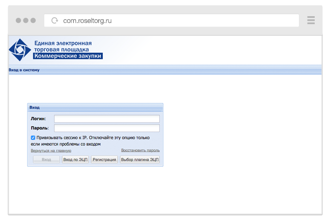Uncheck the bind session to IP checkbox
The height and width of the screenshot is (220, 331).
click(33, 138)
